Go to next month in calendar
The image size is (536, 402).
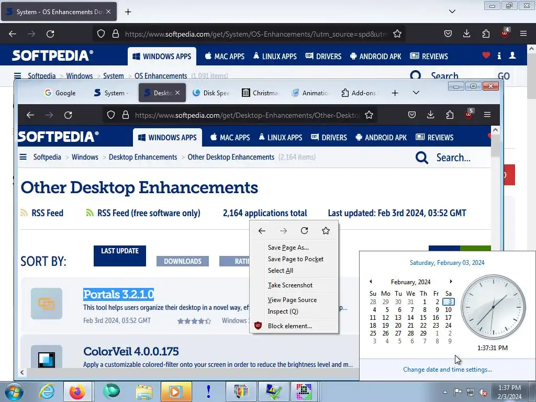click(451, 282)
